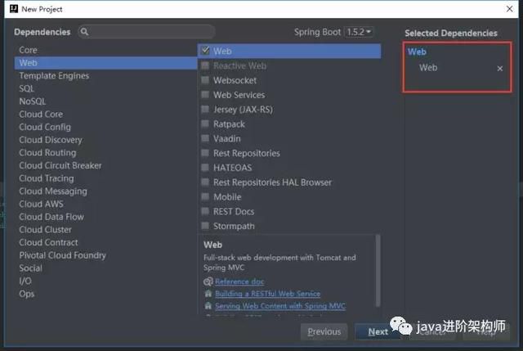This screenshot has height=351, width=523.
Task: Click the Web group heading in Selected Dependencies
Action: (417, 52)
